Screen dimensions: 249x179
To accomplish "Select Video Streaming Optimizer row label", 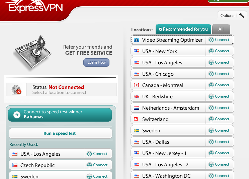I will 172,40.
